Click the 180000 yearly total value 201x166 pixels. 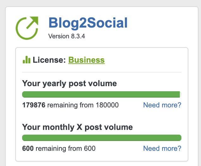click(x=107, y=105)
